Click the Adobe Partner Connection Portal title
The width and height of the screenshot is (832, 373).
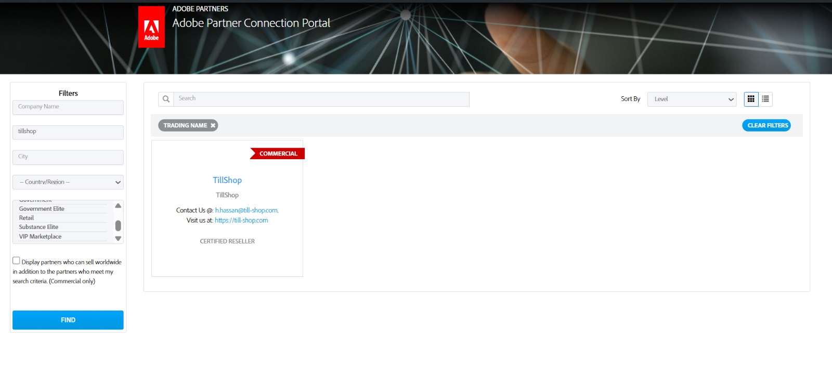point(251,23)
